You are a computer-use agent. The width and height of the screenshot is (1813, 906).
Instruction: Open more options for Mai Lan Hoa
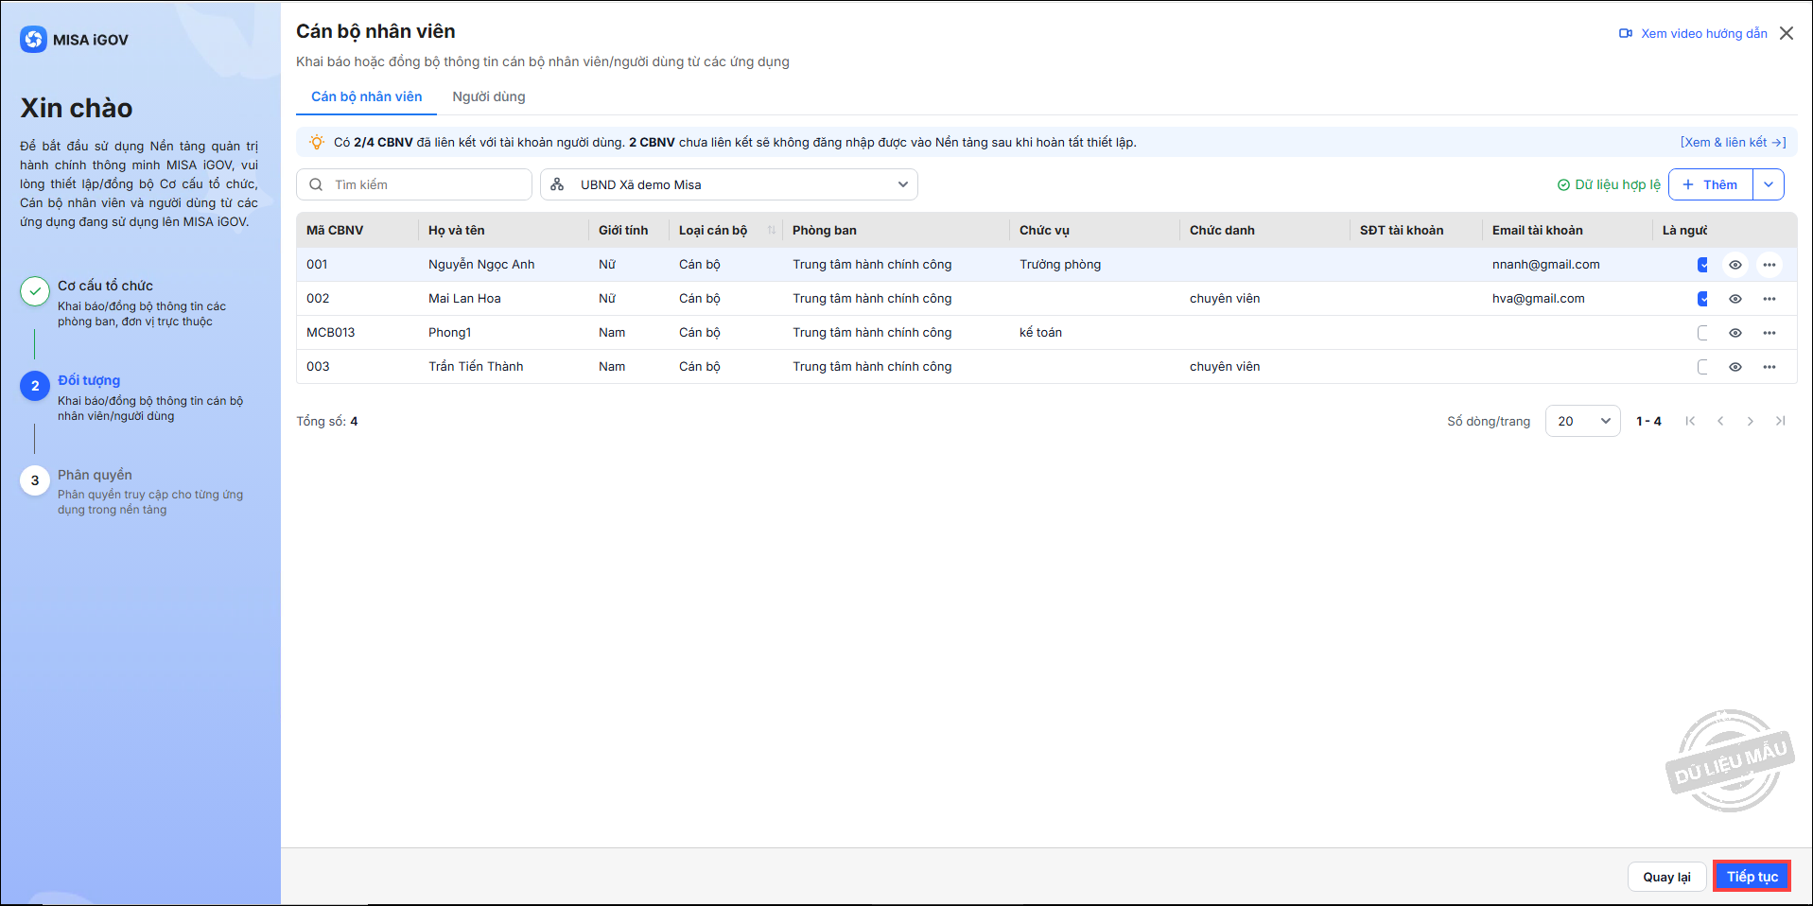(x=1769, y=299)
